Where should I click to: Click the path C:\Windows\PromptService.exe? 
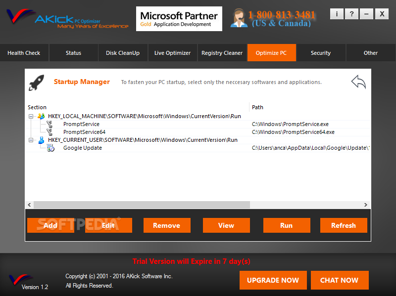pyautogui.click(x=290, y=124)
